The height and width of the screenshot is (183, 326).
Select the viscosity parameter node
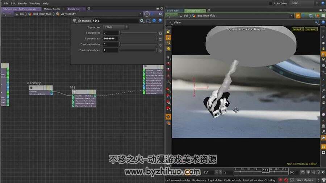41,90
